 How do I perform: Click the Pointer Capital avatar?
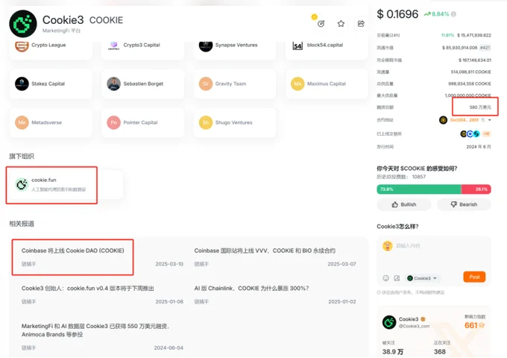coord(114,122)
